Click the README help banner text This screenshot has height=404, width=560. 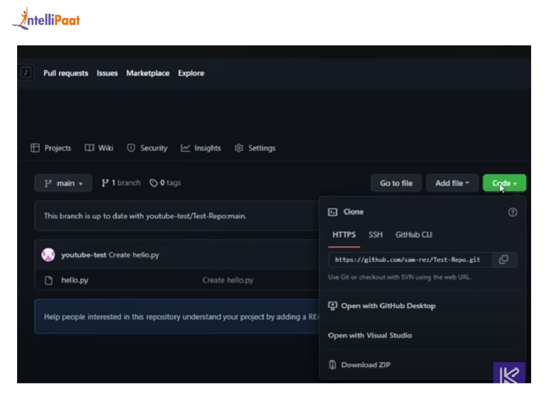pyautogui.click(x=181, y=317)
